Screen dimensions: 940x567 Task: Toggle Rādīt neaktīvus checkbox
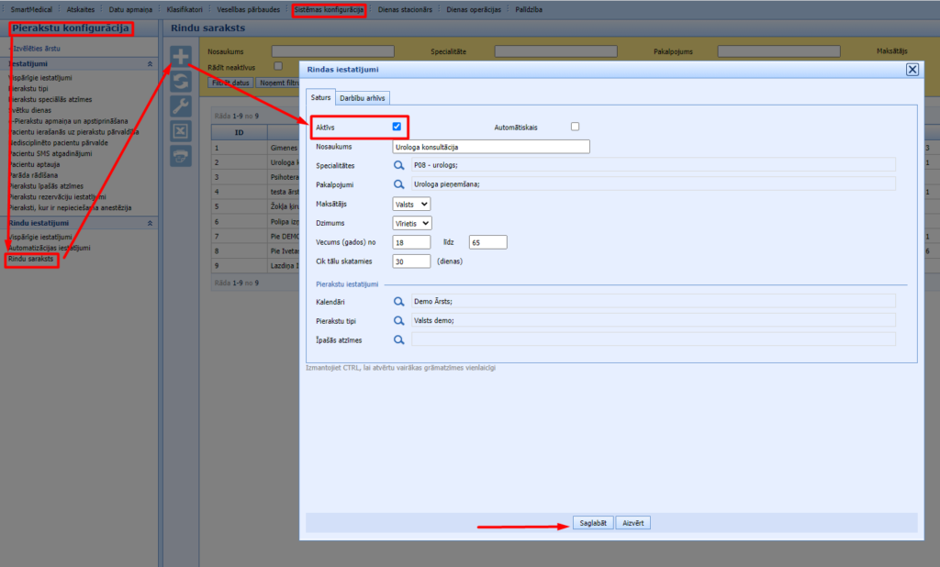(278, 66)
